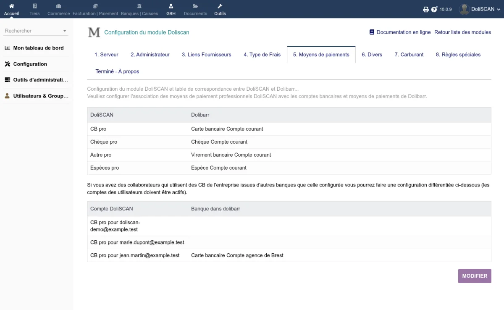Open the Accueil home menu

pos(11,9)
